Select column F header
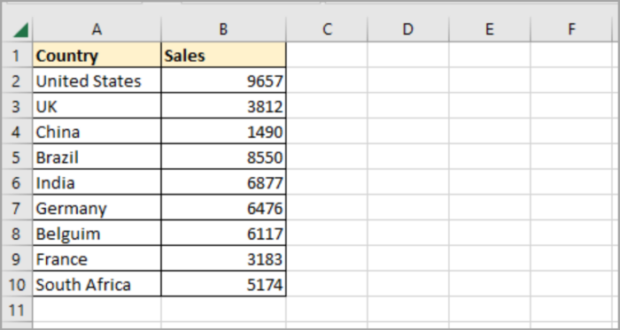 coord(572,29)
